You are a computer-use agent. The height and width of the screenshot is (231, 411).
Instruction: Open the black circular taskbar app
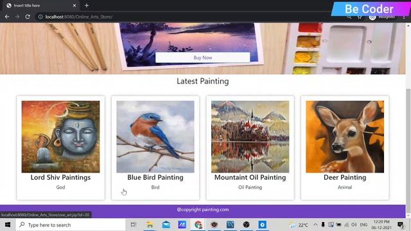(247, 225)
